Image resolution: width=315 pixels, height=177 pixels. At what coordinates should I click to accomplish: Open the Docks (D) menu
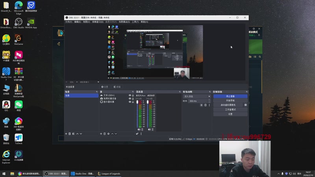(98, 22)
